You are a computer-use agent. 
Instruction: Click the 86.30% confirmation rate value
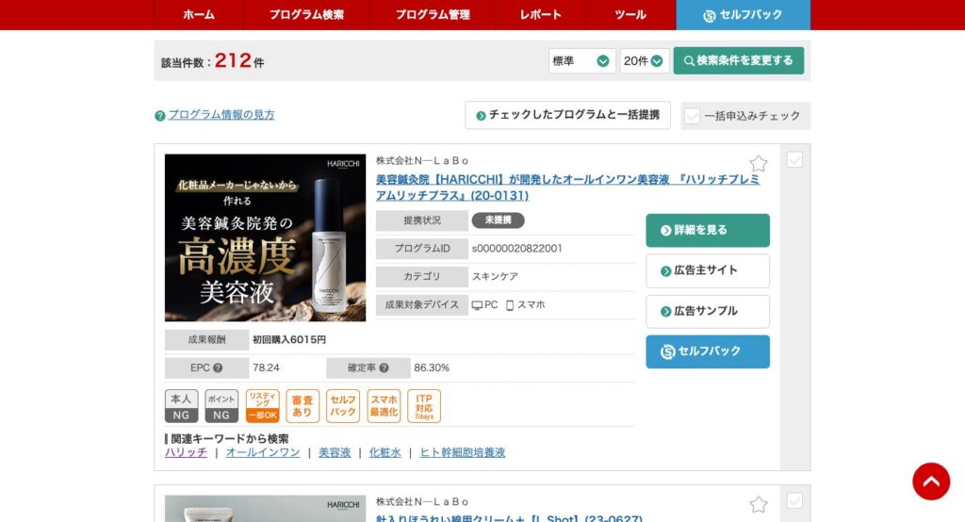tap(432, 368)
